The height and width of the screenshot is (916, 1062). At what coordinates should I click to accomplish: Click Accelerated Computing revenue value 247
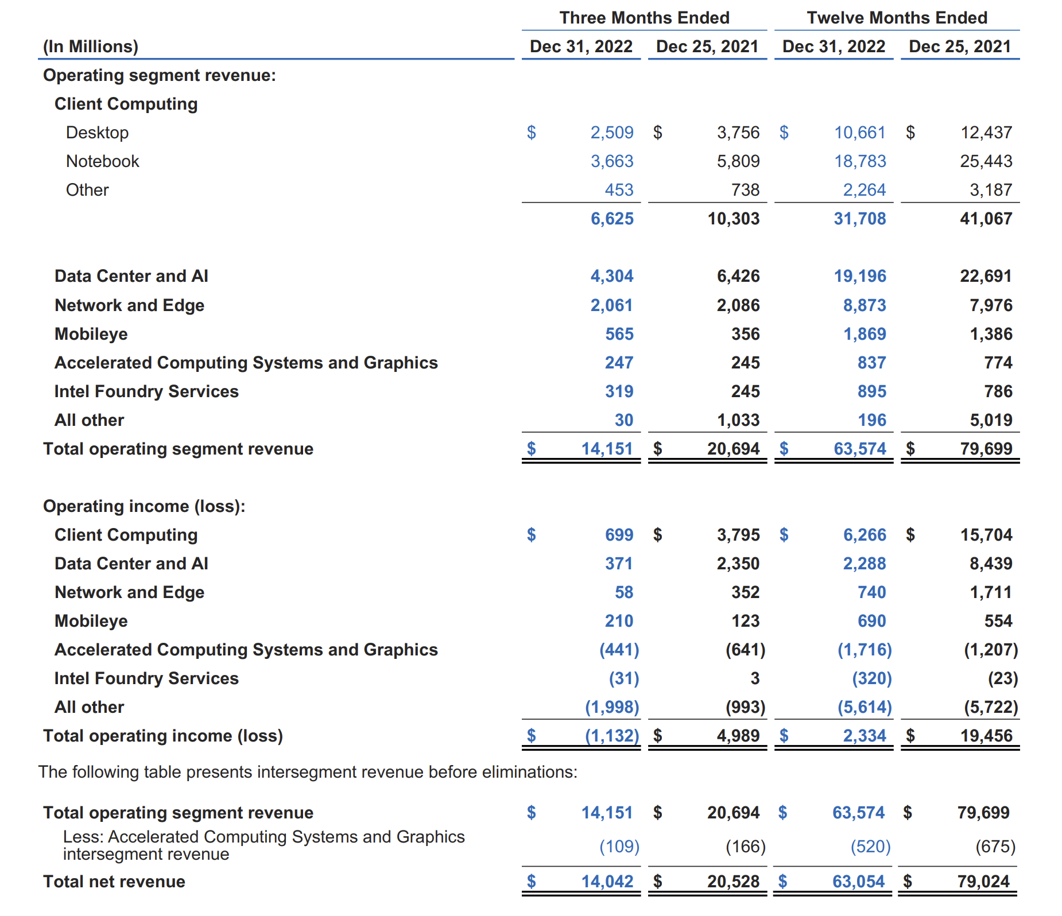pos(619,363)
